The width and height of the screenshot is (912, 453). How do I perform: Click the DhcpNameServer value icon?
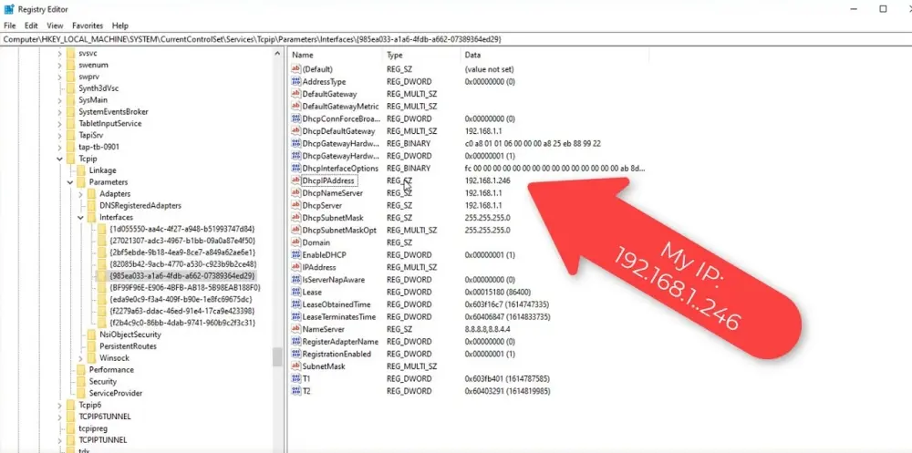point(295,193)
